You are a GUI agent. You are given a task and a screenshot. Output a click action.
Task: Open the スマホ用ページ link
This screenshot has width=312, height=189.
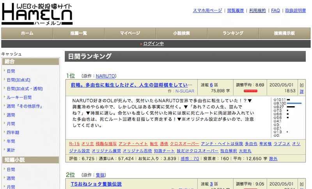pyautogui.click(x=207, y=10)
